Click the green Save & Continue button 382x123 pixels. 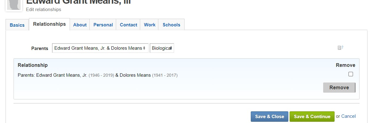(312, 117)
